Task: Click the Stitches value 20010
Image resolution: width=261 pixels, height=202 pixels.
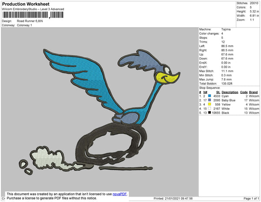Action: coord(254,3)
